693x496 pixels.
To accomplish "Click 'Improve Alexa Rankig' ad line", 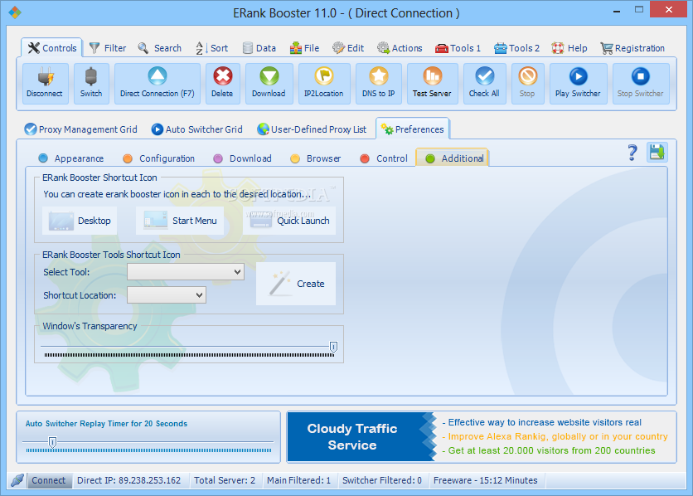I will (555, 436).
